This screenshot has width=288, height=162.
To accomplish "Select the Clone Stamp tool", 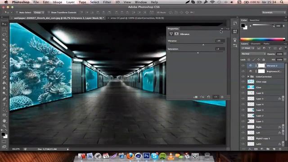I will pos(4,67).
